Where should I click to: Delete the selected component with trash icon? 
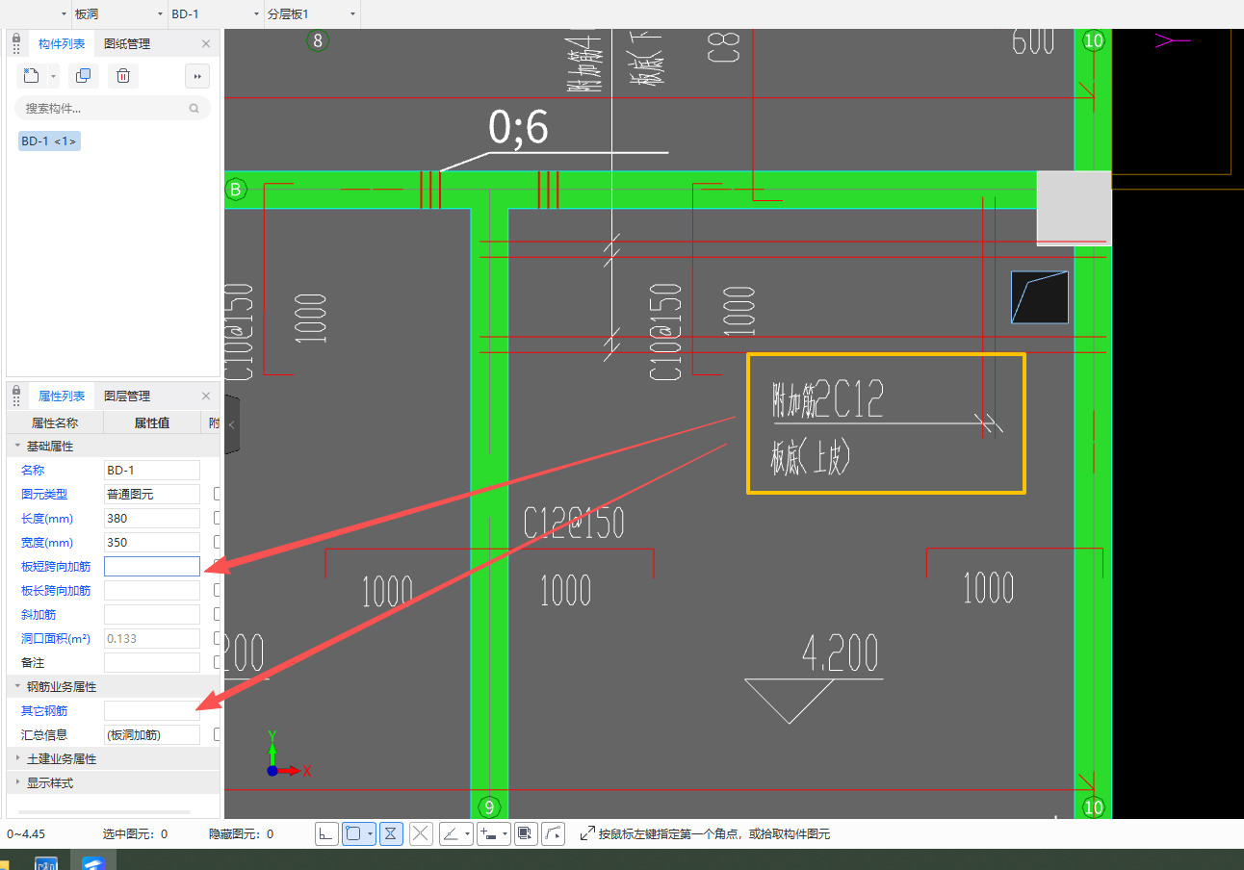tap(123, 76)
